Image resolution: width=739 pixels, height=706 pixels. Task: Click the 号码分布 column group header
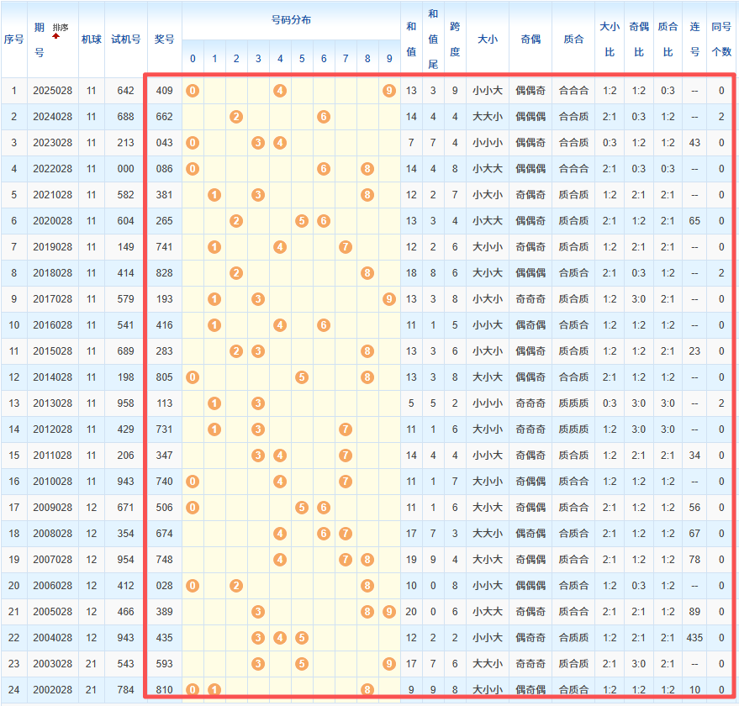click(291, 19)
